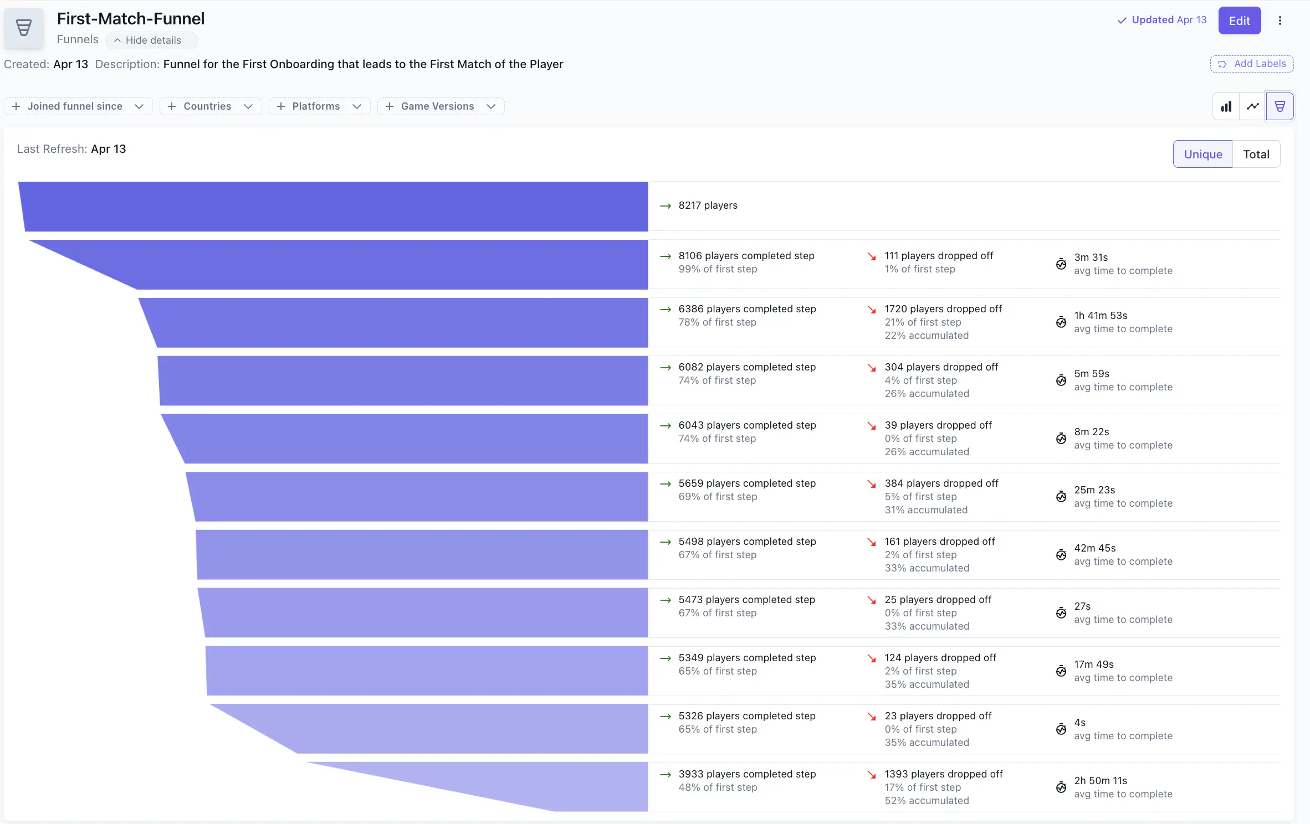
Task: Open the three-dot more options menu
Action: pos(1280,20)
